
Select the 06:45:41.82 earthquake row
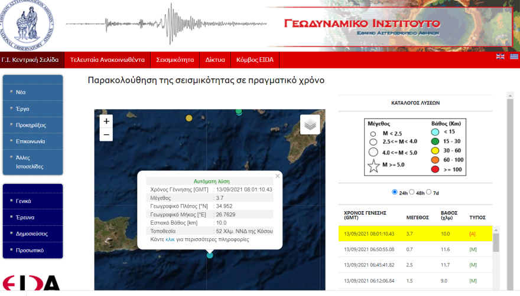tap(415, 265)
